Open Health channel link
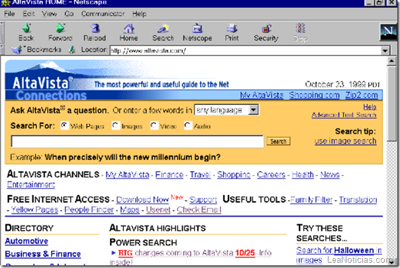Image resolution: width=400 pixels, height=268 pixels. [303, 174]
